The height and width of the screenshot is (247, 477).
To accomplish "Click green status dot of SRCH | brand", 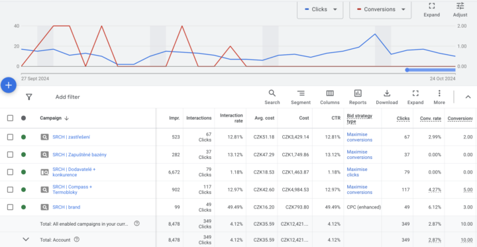I will (x=23, y=207).
